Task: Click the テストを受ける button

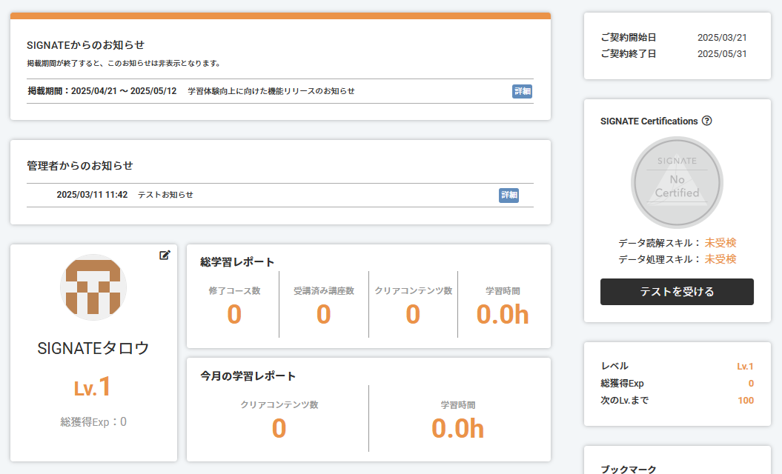Action: 677,292
